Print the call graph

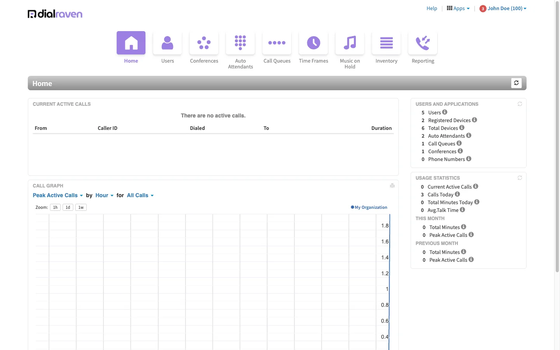[x=392, y=185]
